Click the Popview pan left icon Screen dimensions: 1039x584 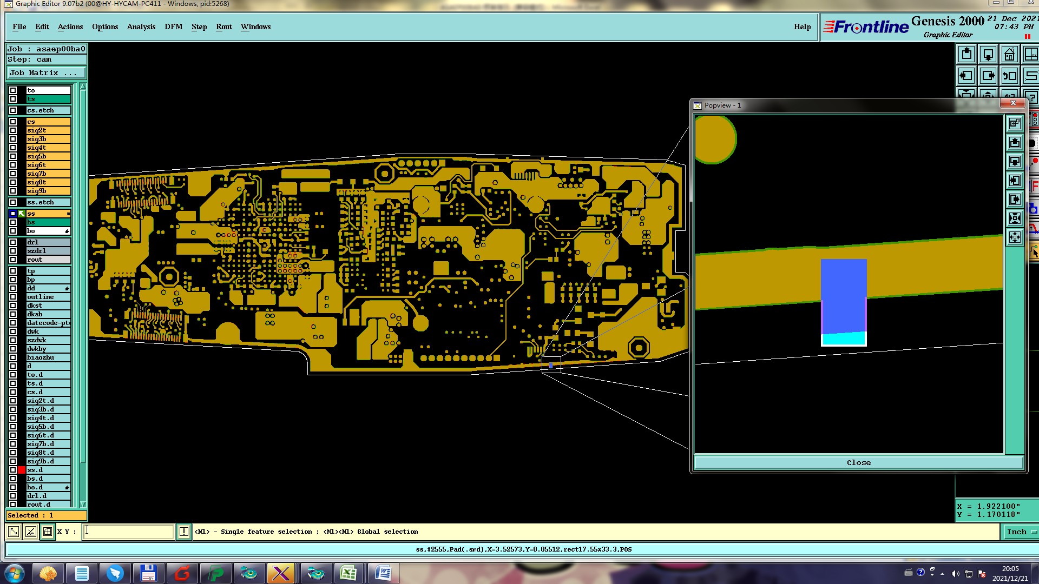(x=1015, y=181)
